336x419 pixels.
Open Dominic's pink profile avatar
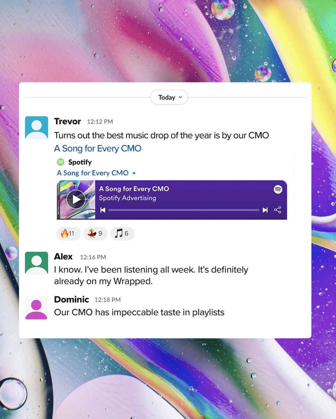tap(37, 308)
